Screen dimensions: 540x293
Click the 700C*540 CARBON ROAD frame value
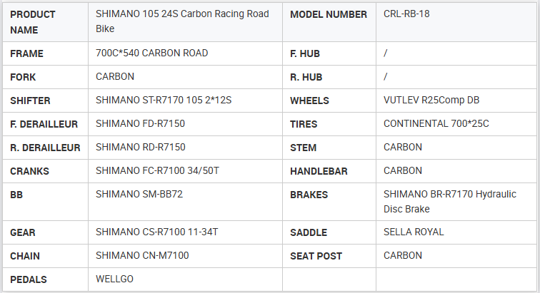tap(151, 53)
